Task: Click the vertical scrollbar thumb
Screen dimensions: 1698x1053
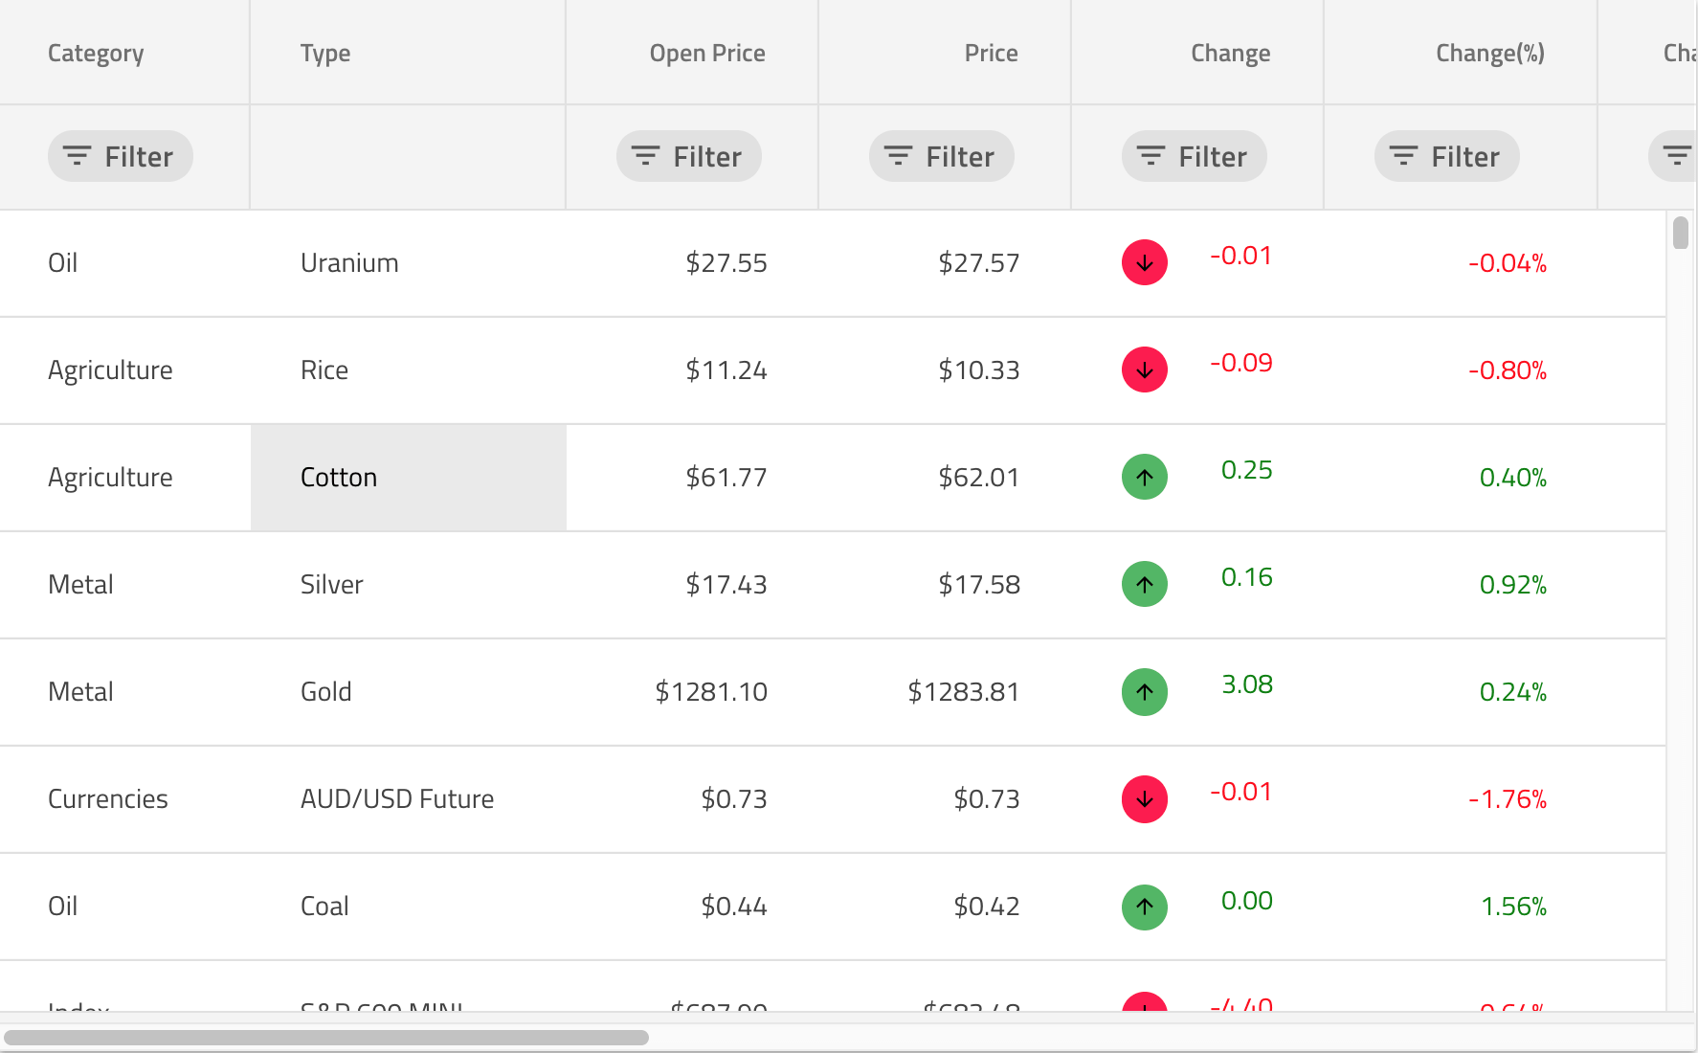Action: click(1680, 234)
